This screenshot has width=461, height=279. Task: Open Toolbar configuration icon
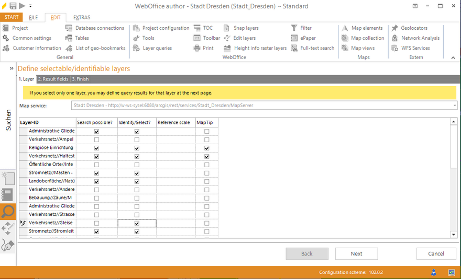coord(197,38)
